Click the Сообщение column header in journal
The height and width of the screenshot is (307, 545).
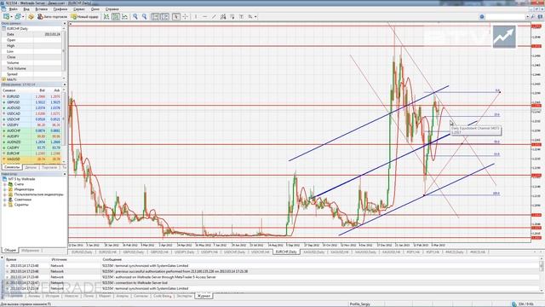(112, 259)
